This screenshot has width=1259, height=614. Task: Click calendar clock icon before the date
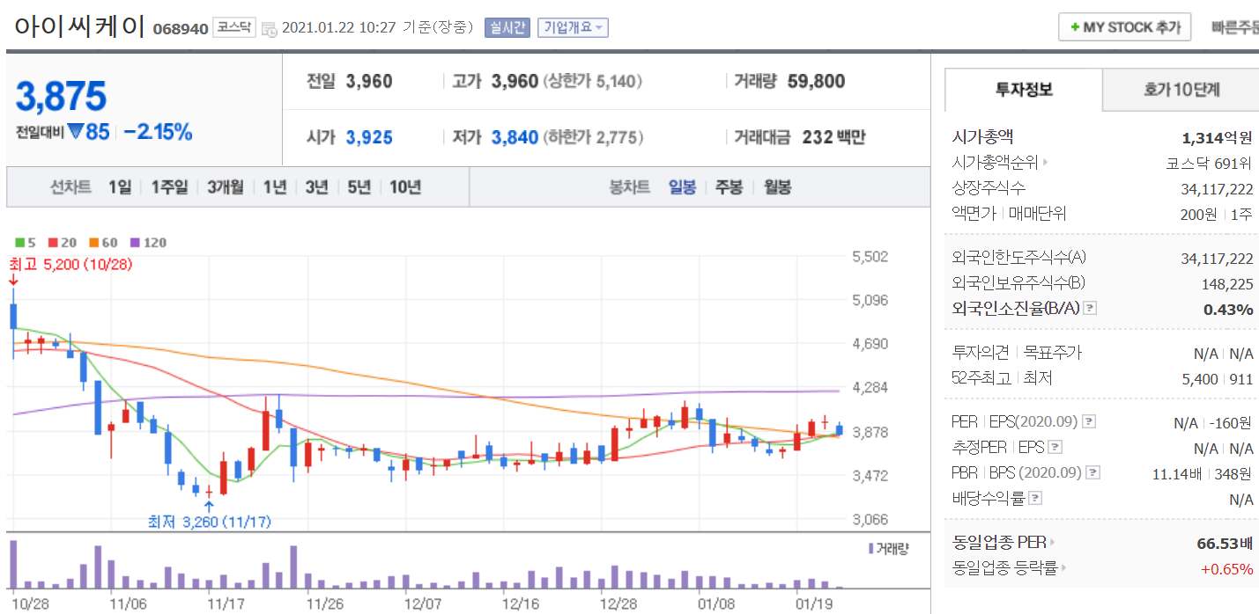tap(269, 28)
